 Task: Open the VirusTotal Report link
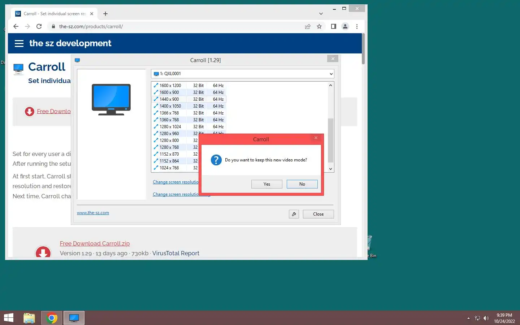(176, 253)
